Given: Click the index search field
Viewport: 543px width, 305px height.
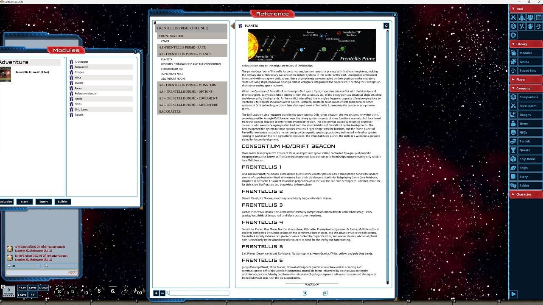Looking at the screenshot, I should tap(199, 293).
